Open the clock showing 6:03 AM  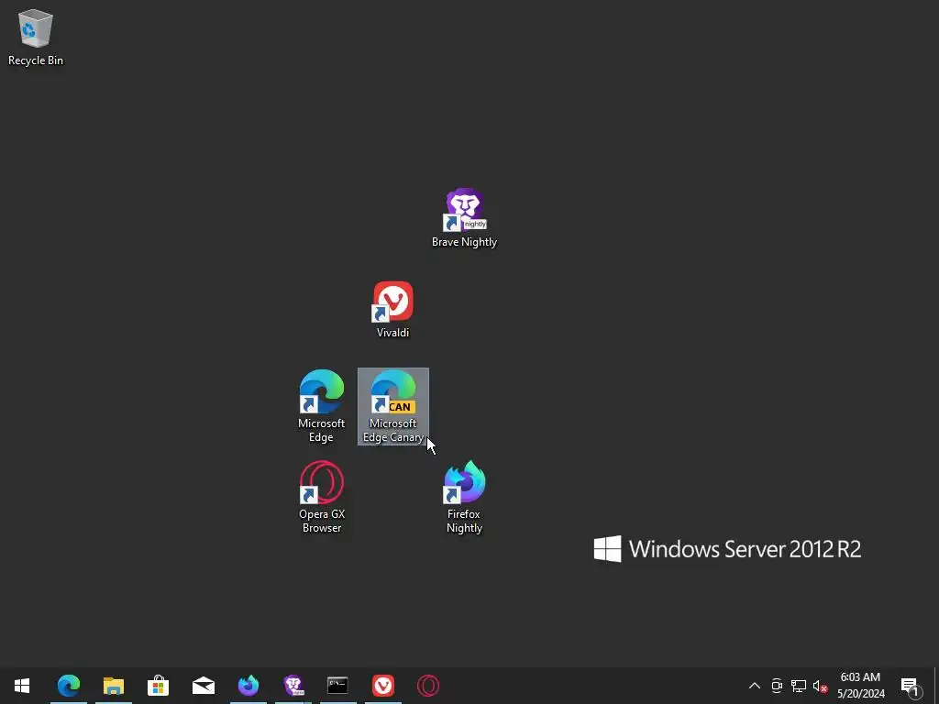(860, 686)
